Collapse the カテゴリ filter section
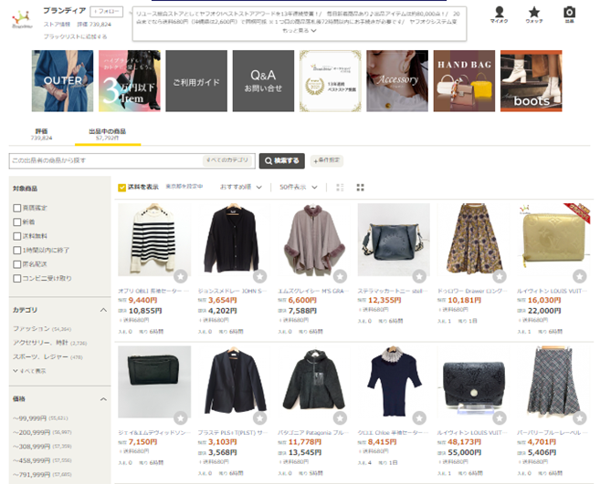The width and height of the screenshot is (600, 484). click(103, 310)
